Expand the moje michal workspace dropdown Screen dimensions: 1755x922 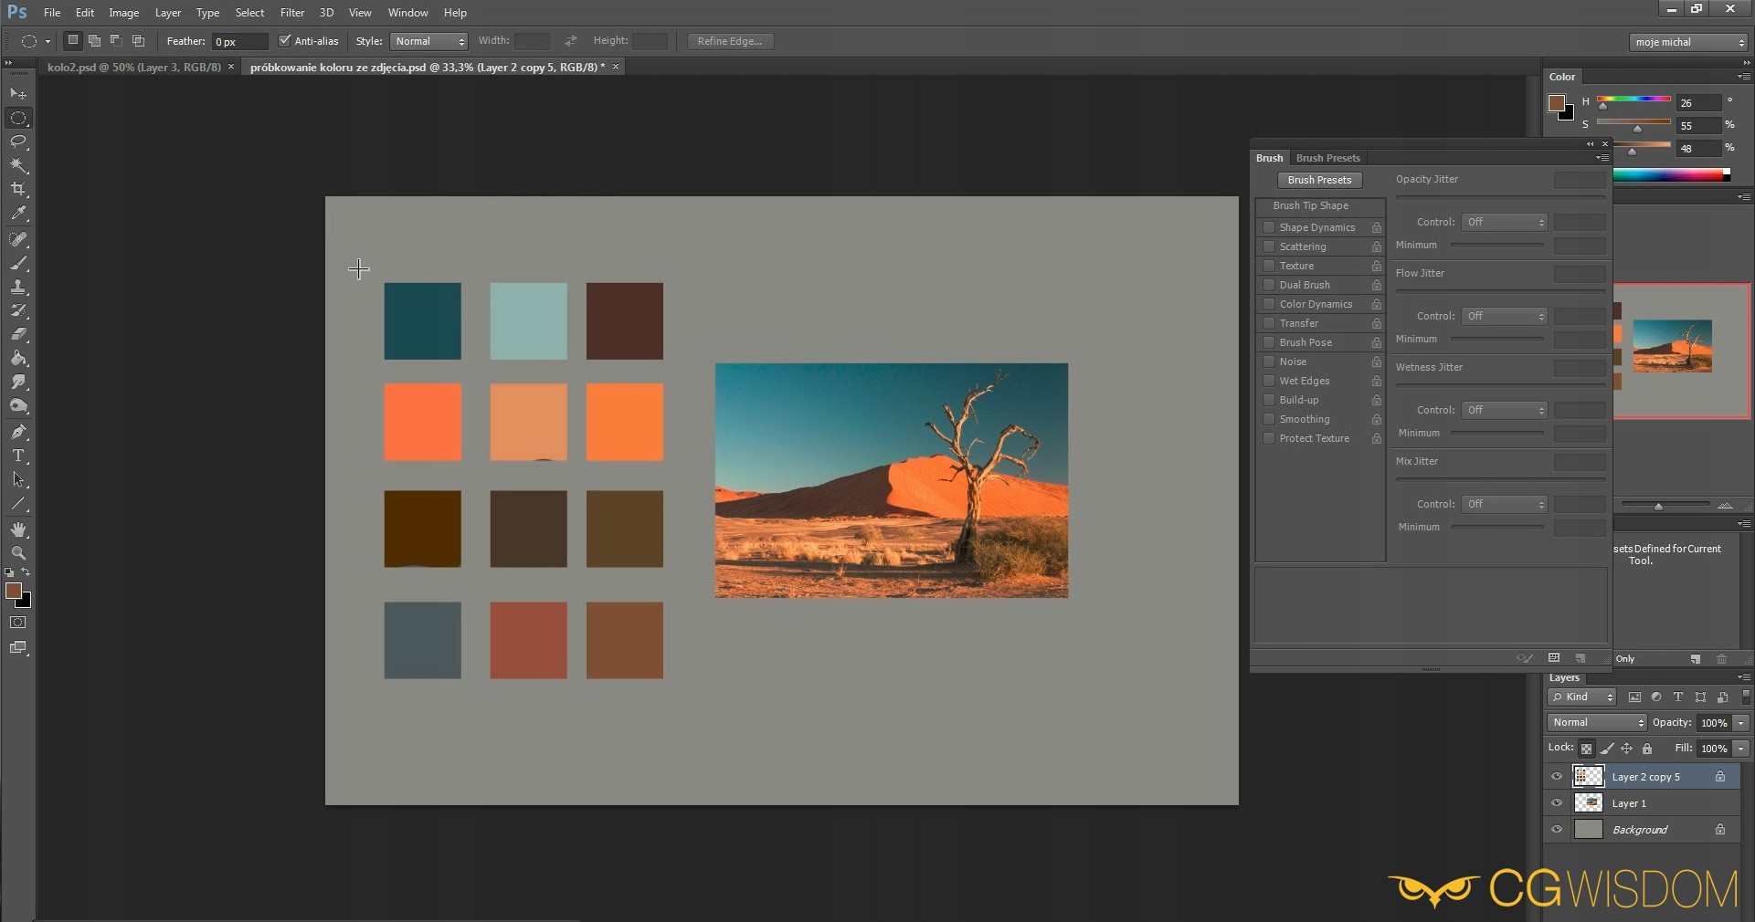point(1688,42)
